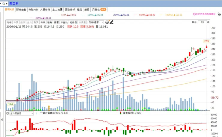Viewport: 222px width, 137px height.
Task: Switch to 即時走勢 tab
Action: click(21, 10)
